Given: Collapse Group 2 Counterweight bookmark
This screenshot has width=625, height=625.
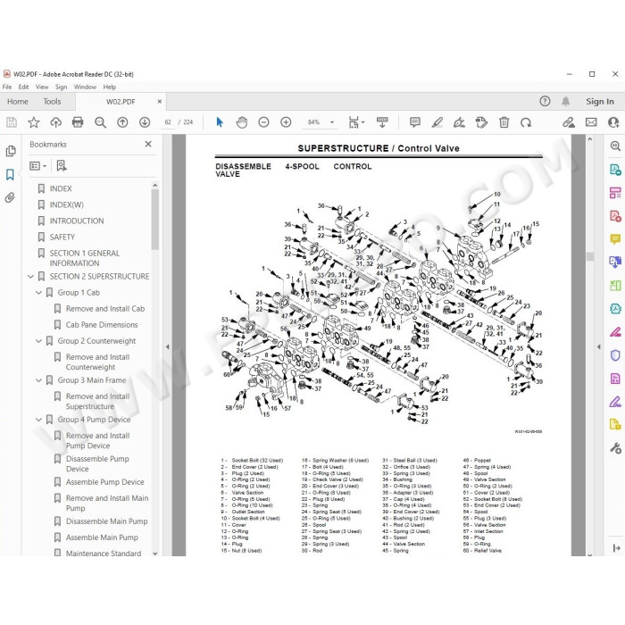Looking at the screenshot, I should [x=38, y=341].
